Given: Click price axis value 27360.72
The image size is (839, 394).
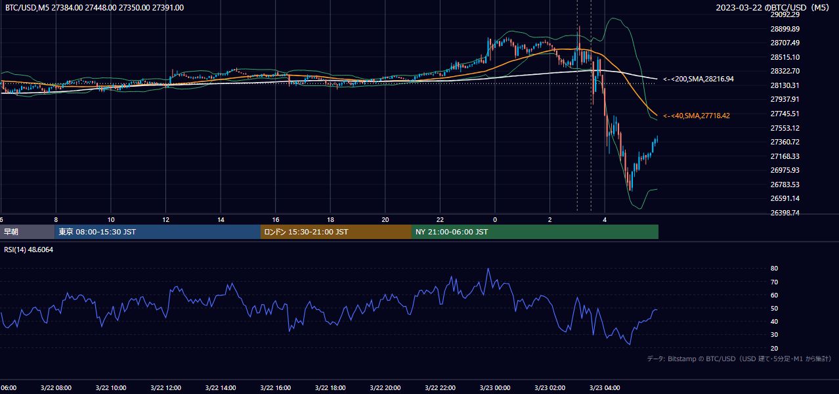Looking at the screenshot, I should click(785, 142).
